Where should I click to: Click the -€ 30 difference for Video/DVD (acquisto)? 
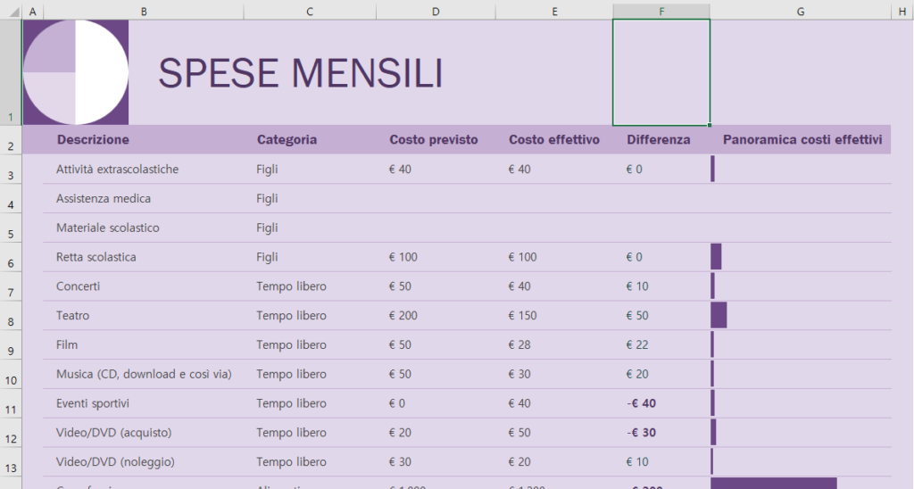click(641, 433)
